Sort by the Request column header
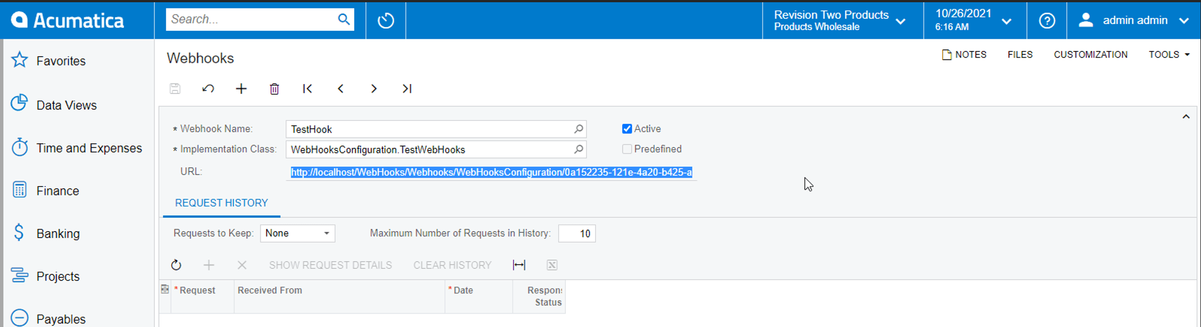 click(x=202, y=296)
